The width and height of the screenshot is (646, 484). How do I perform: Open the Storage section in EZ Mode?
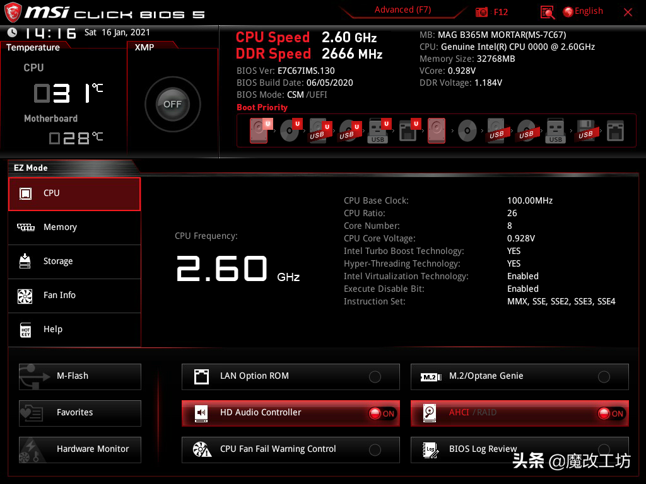74,262
